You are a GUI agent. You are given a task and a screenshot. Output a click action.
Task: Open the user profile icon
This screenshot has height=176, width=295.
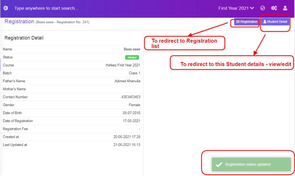(x=285, y=8)
